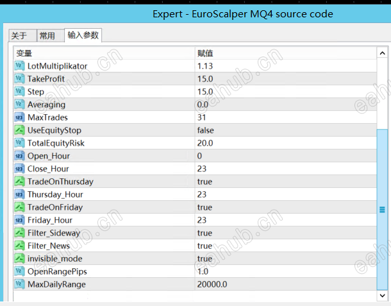Select the Open_Hour value 0
Viewport: 391px width, 306px height.
point(199,156)
